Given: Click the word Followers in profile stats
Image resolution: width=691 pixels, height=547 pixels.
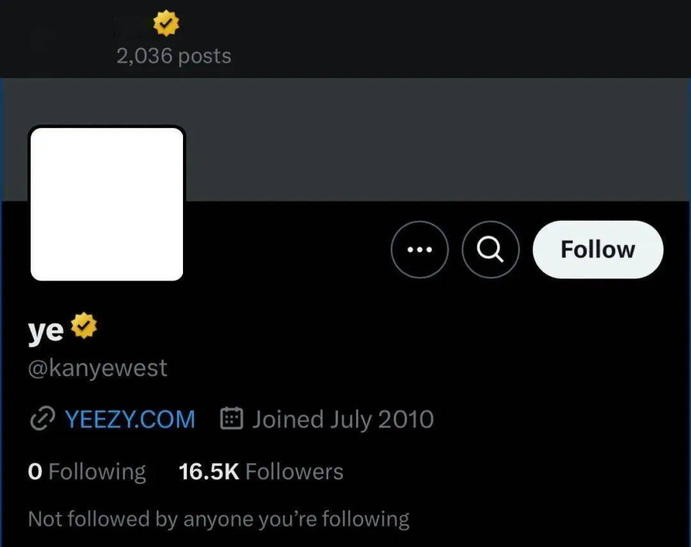Looking at the screenshot, I should click(x=294, y=472).
